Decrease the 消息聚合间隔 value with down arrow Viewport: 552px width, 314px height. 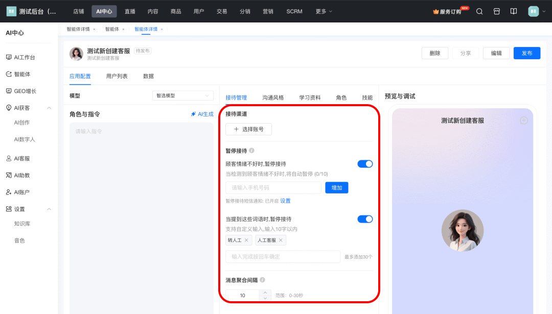point(265,298)
